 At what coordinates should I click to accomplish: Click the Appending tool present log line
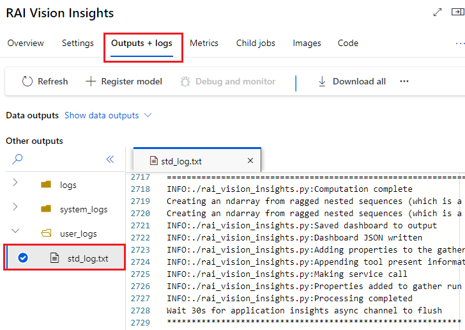pyautogui.click(x=316, y=262)
